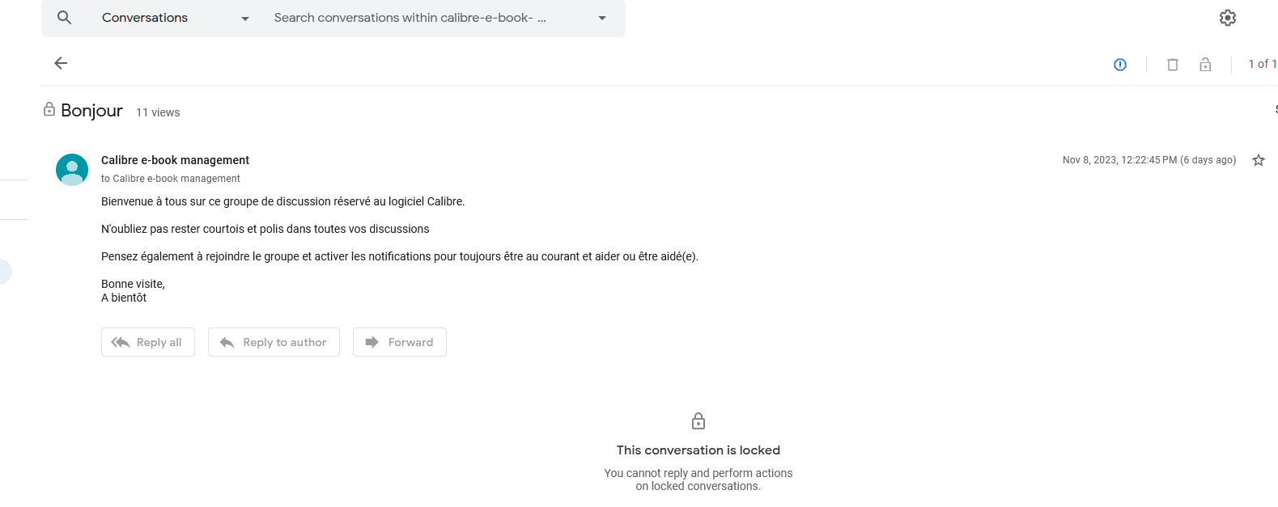Viewport: 1278px width, 507px height.
Task: Click lock icon beside Bonjour title
Action: (x=49, y=109)
